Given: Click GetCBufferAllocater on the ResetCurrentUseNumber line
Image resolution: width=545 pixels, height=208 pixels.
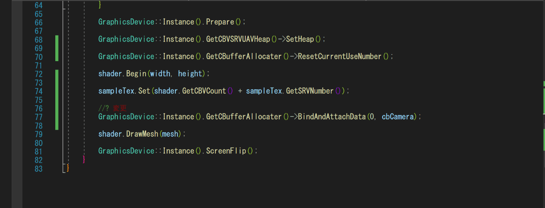Looking at the screenshot, I should 244,56.
